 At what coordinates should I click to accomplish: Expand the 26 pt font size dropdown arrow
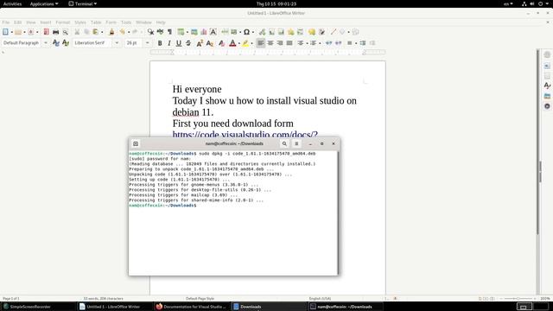tap(148, 43)
